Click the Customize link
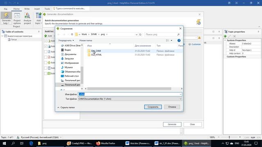The height and width of the screenshot is (147, 262). [195, 45]
